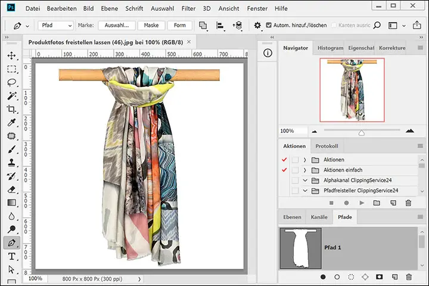Select the Lasso tool
This screenshot has width=429, height=286.
coord(11,82)
